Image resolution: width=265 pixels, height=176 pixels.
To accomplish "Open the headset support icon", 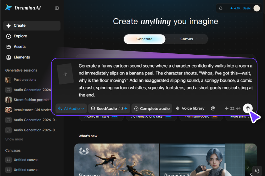I will pos(257,171).
